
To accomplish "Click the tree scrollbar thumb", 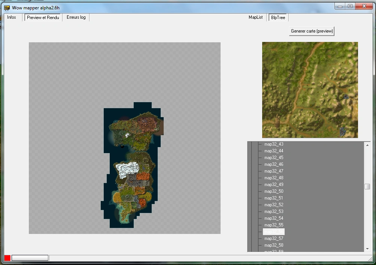I will coord(367,186).
